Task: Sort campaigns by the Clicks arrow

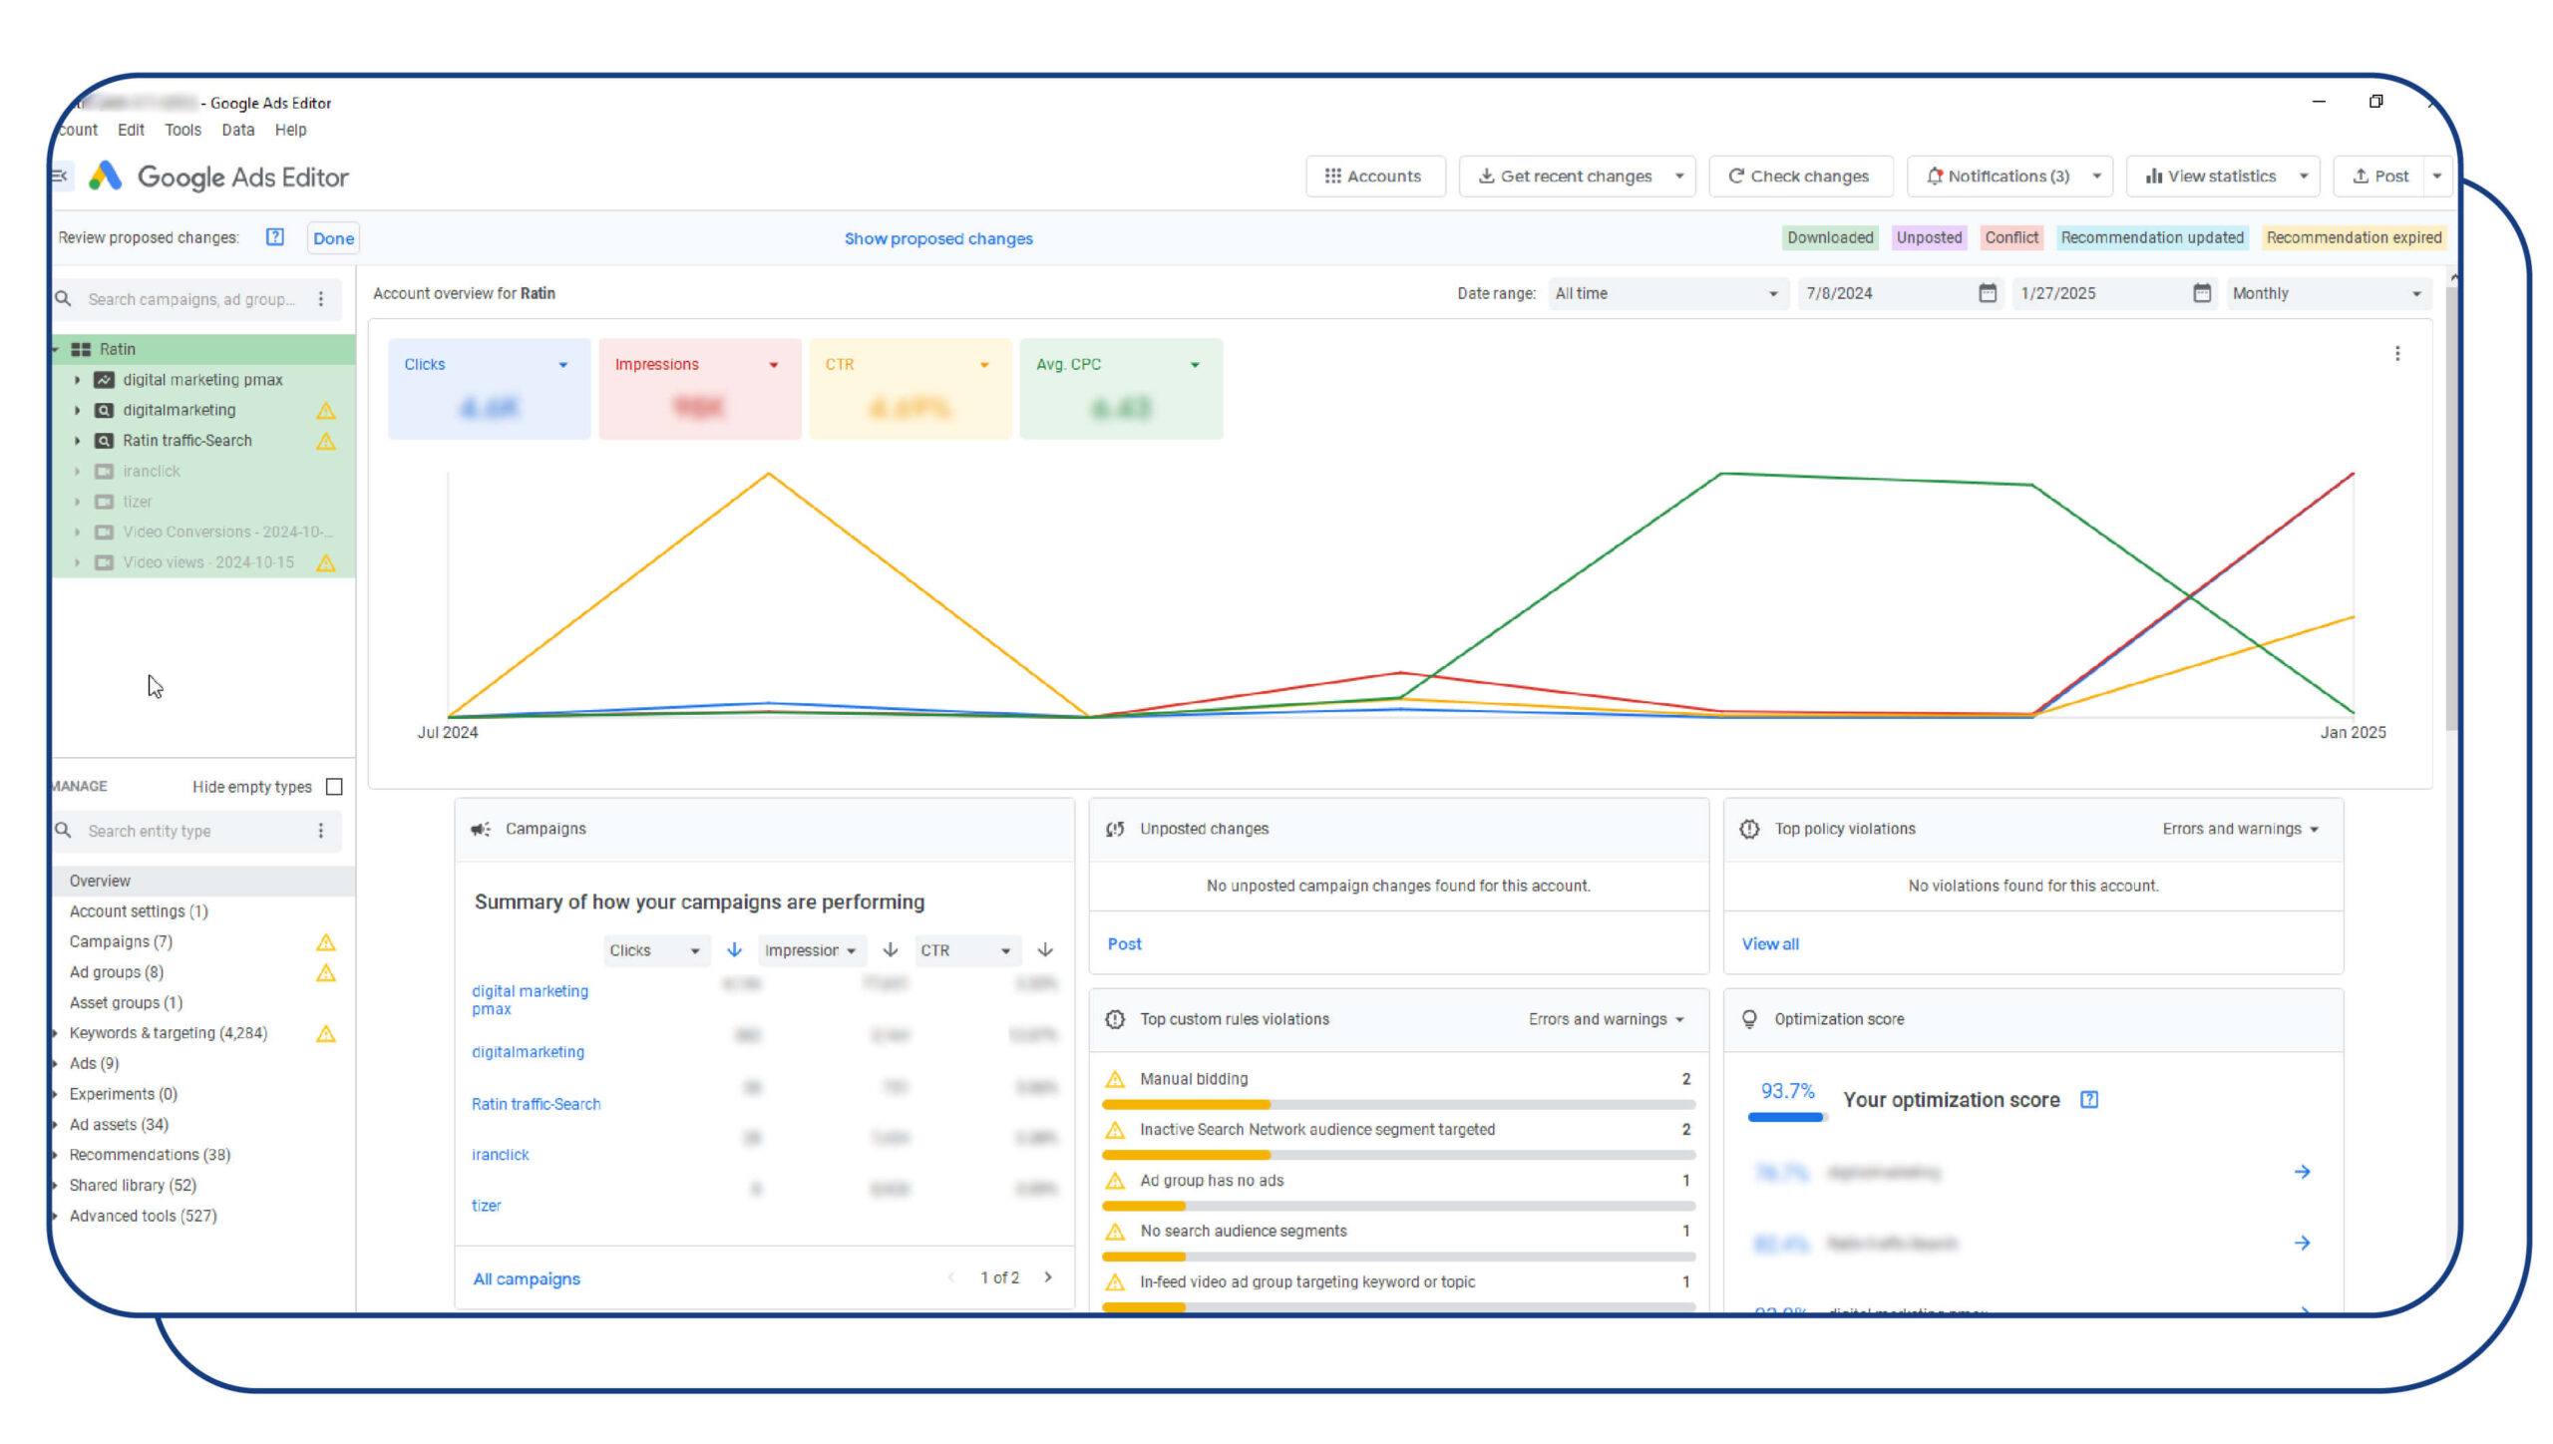Action: pyautogui.click(x=734, y=949)
